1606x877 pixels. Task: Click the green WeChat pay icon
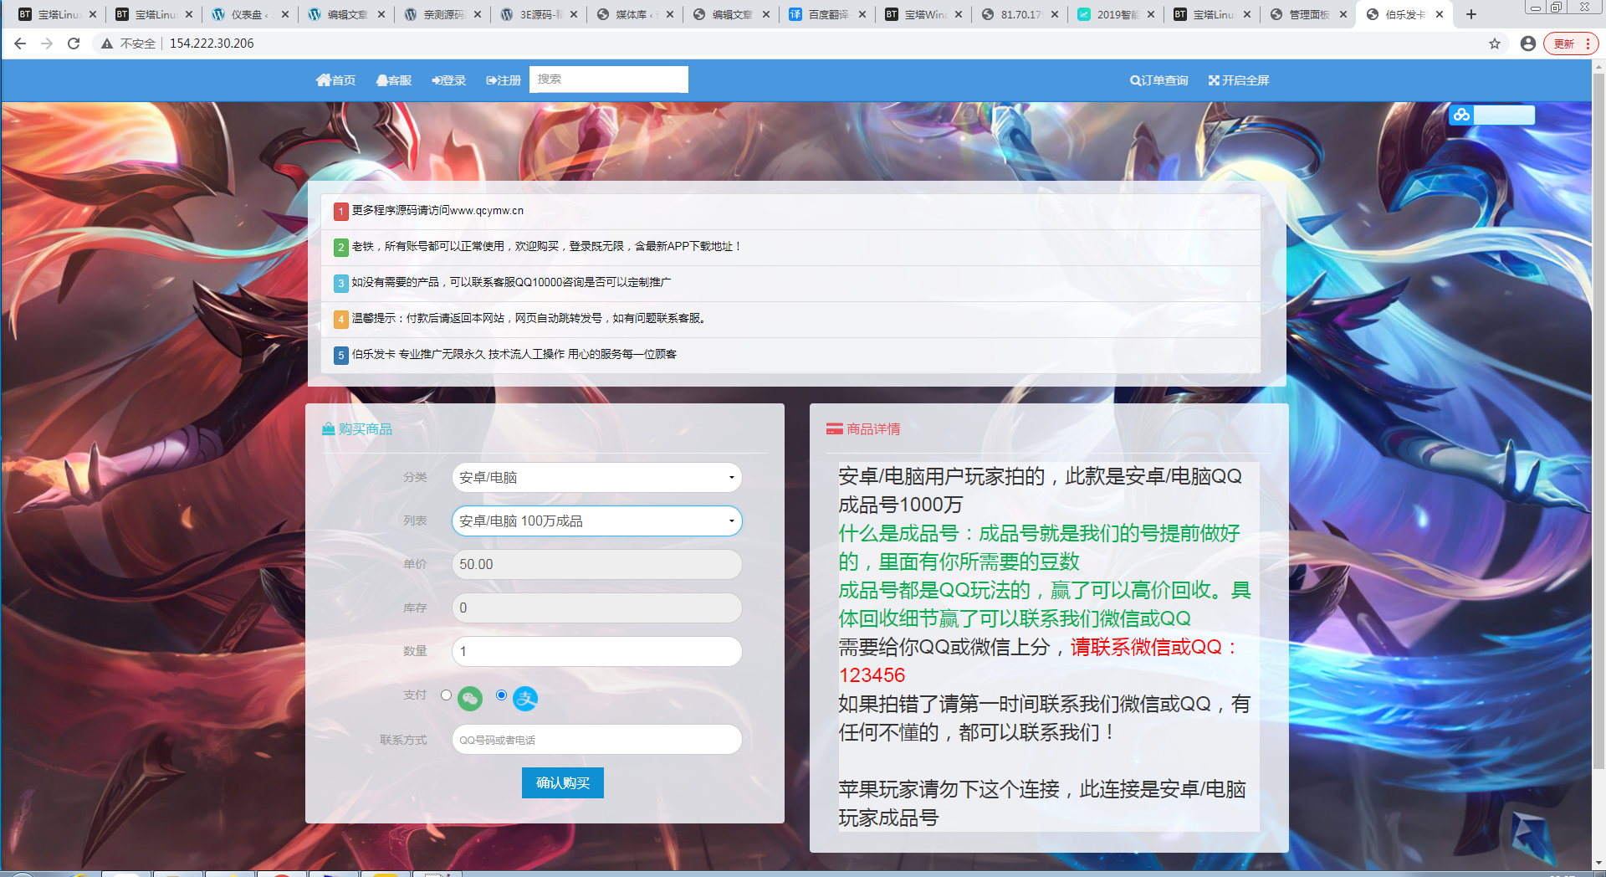470,699
